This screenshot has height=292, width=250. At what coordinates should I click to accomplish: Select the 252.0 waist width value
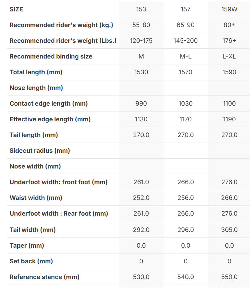(x=141, y=198)
